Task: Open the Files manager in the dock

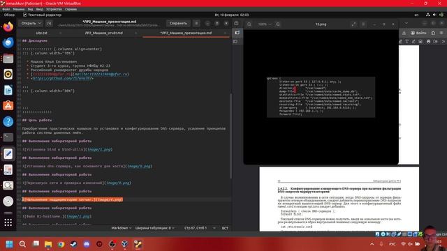Action: pyautogui.click(x=8, y=59)
